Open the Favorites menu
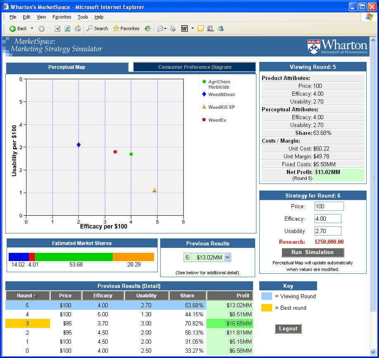The width and height of the screenshot is (379, 358). (x=62, y=17)
